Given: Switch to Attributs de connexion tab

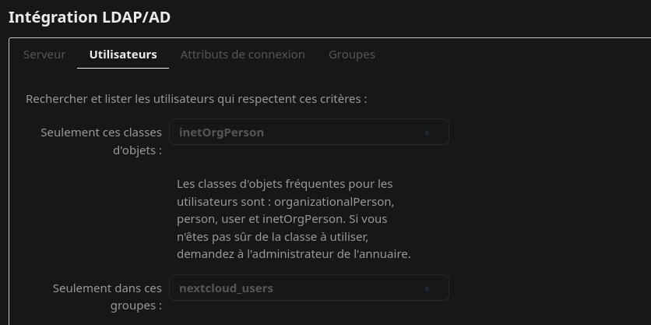Looking at the screenshot, I should pyautogui.click(x=242, y=55).
